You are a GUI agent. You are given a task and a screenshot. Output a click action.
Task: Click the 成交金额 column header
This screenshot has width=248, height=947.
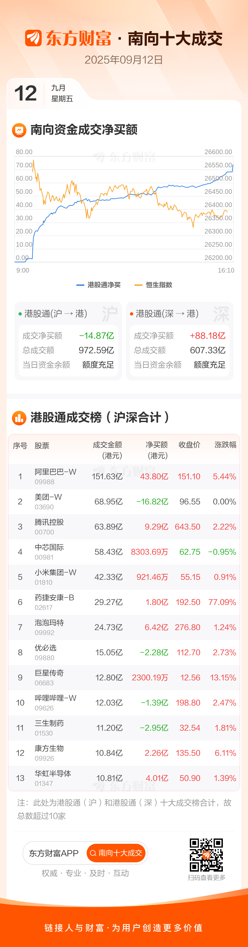[x=107, y=450]
